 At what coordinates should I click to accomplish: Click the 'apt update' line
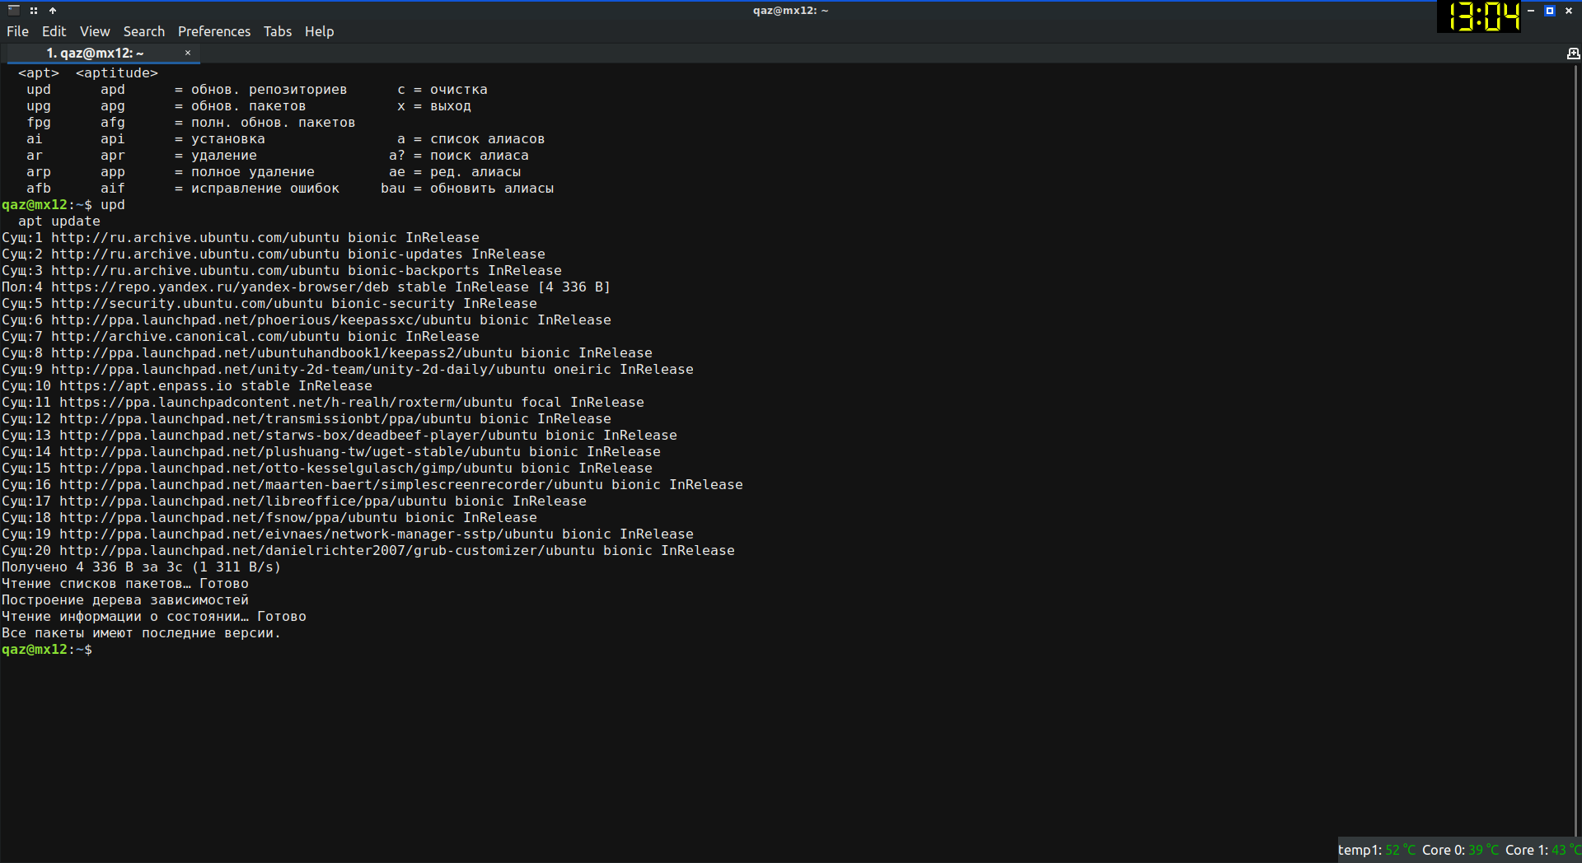pyautogui.click(x=59, y=221)
